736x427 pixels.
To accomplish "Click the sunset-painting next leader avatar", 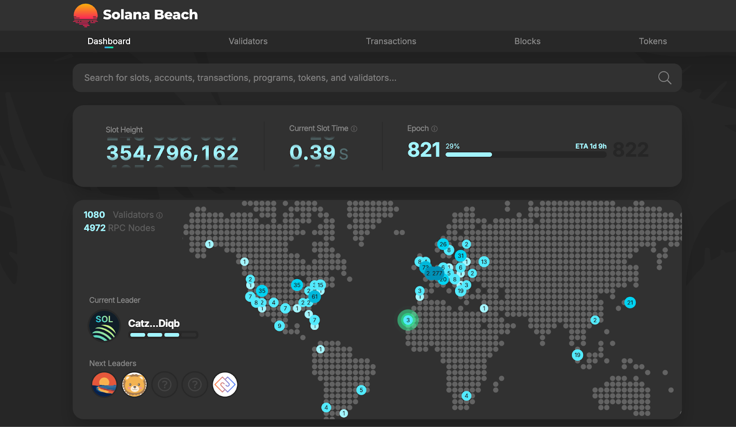I will [x=104, y=385].
